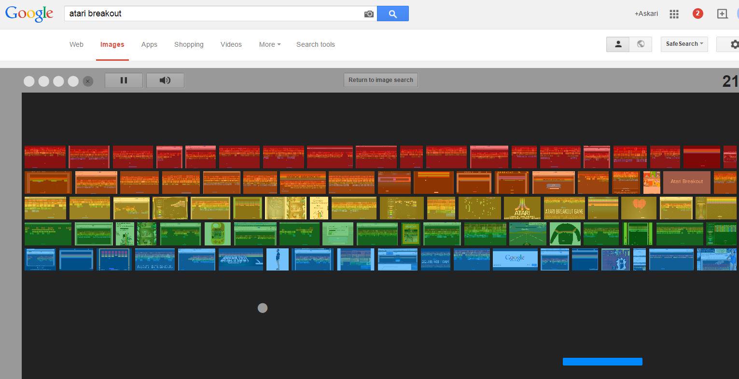The image size is (739, 379).
Task: Close the game with the round X button
Action: (88, 81)
